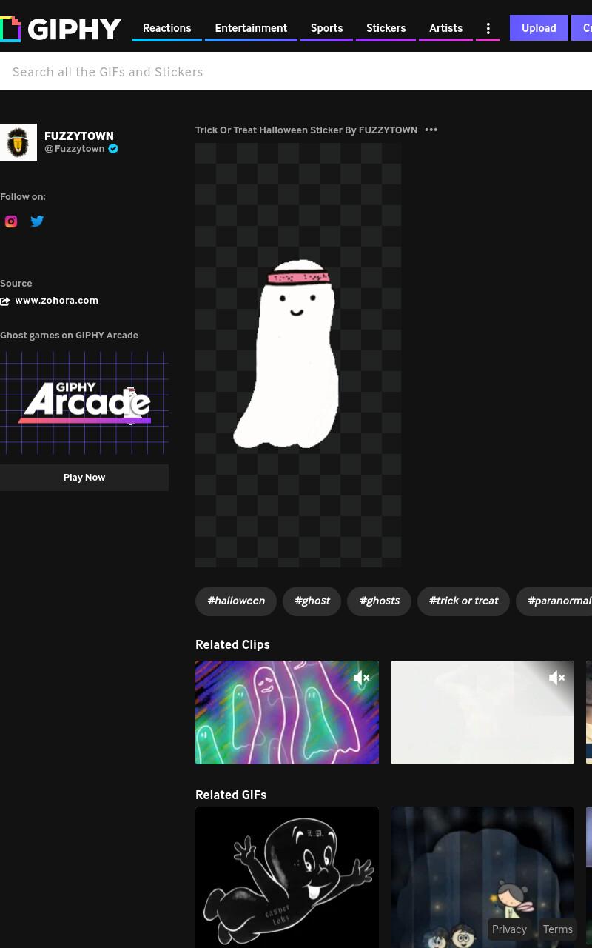Open the Privacy link
The width and height of the screenshot is (592, 948).
pyautogui.click(x=509, y=929)
